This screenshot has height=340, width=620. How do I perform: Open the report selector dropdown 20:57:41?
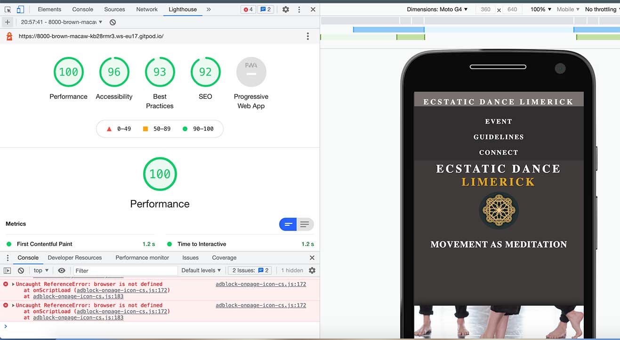point(62,22)
